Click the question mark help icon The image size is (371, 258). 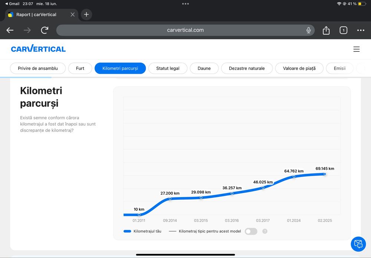tap(265, 231)
